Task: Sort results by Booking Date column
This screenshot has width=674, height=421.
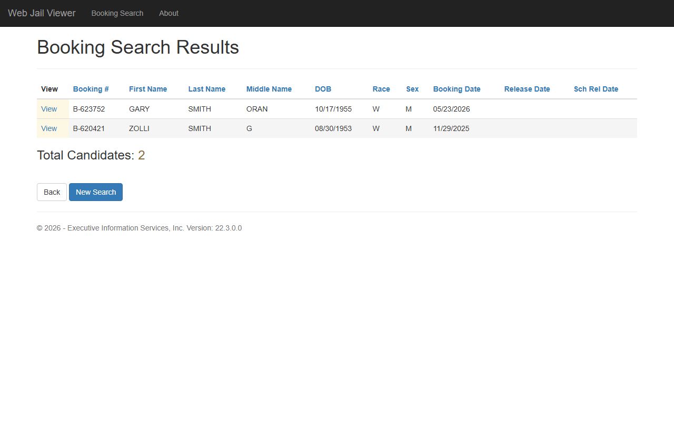Action: pyautogui.click(x=457, y=89)
